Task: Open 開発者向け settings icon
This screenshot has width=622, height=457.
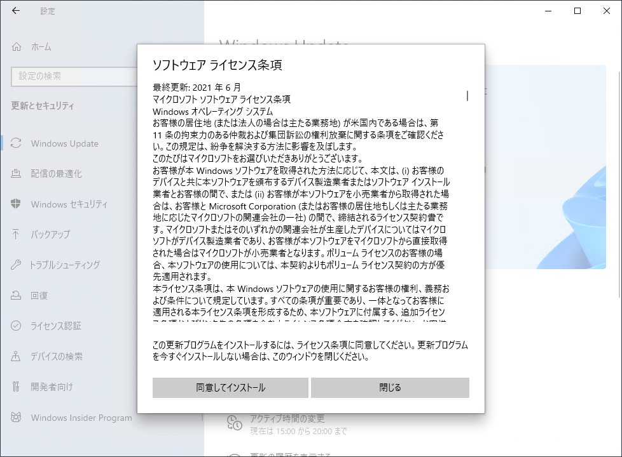Action: (17, 387)
